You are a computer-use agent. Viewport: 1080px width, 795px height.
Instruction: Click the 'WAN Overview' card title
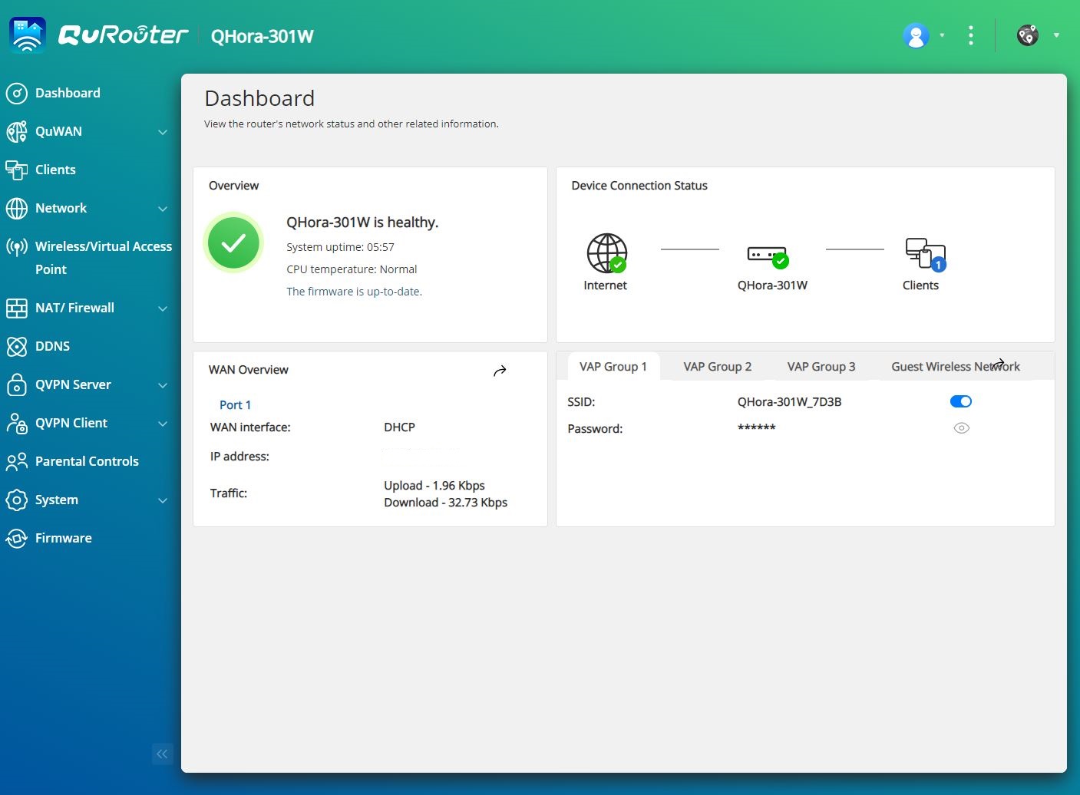[x=249, y=370]
